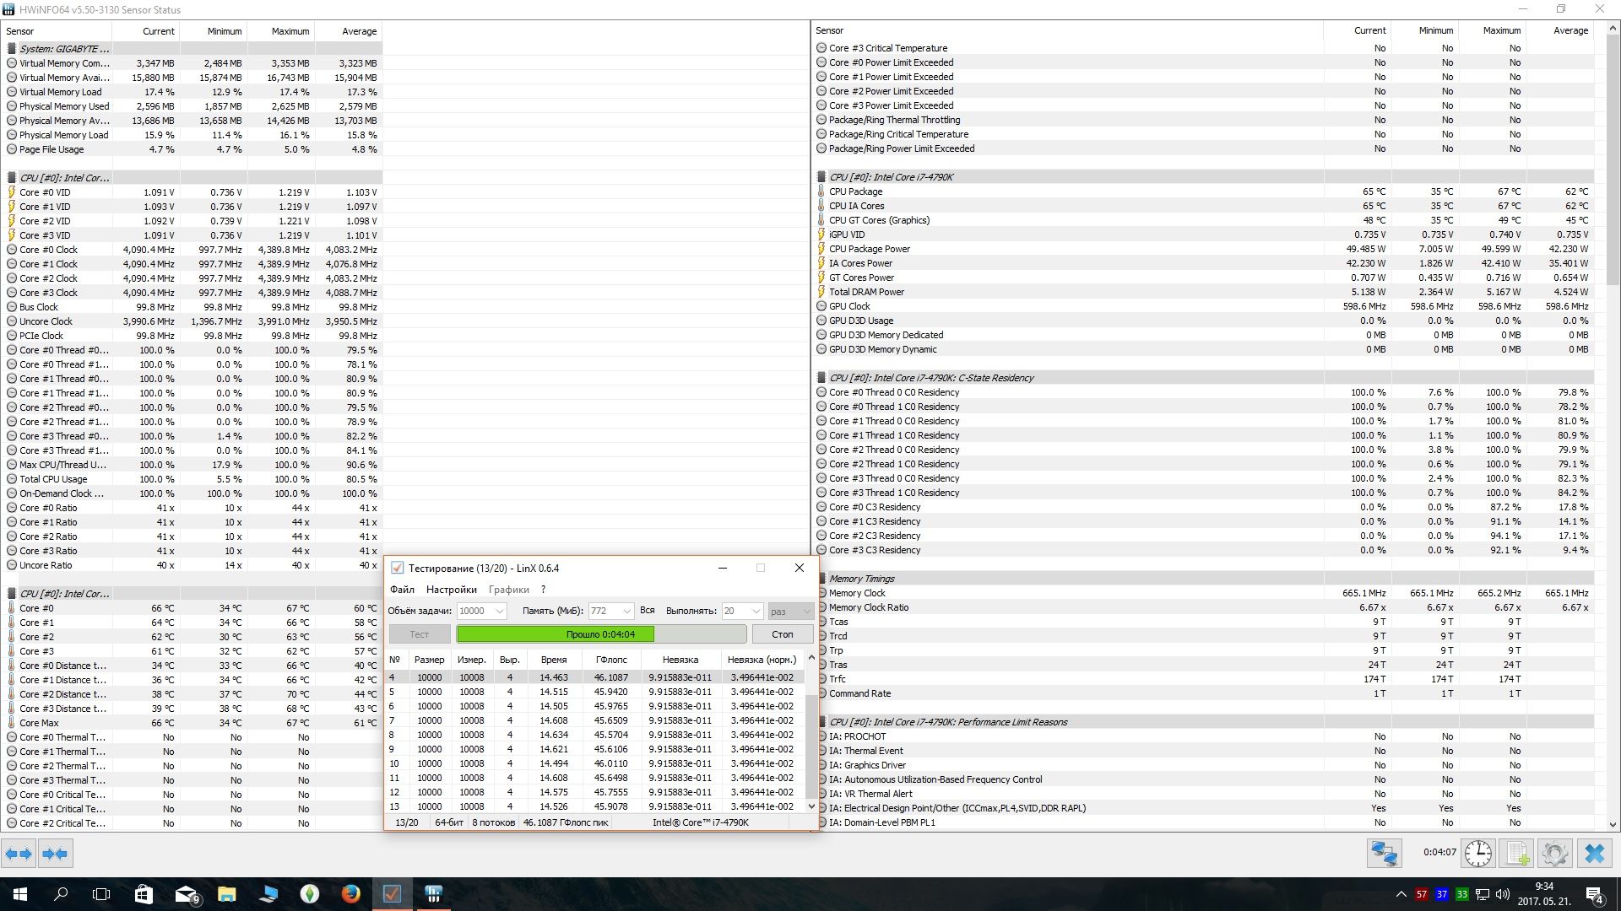Open the Выполнять count dropdown

click(742, 611)
